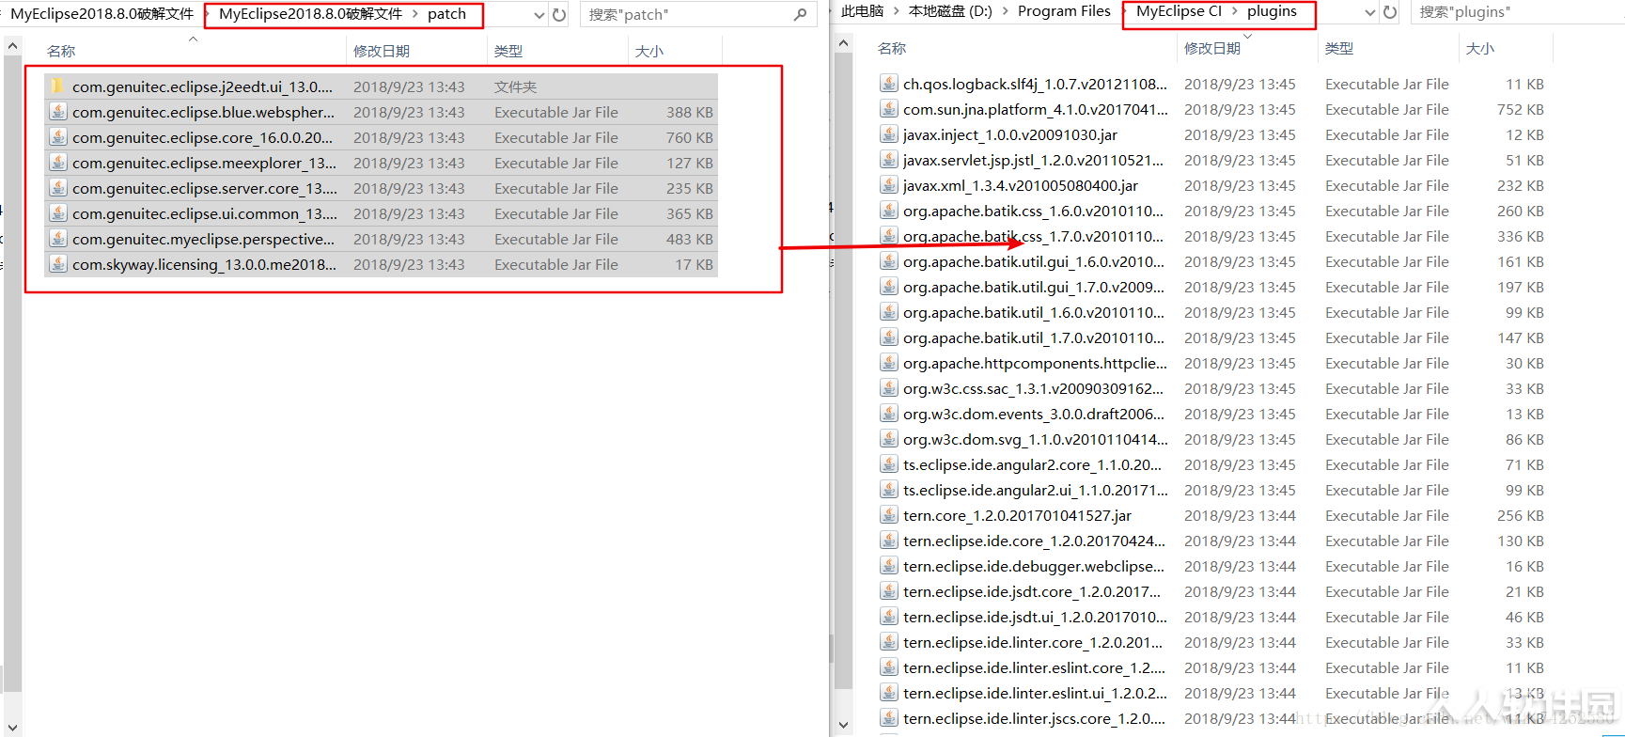Click search box in plugins window
This screenshot has height=737, width=1625.
point(1518,12)
